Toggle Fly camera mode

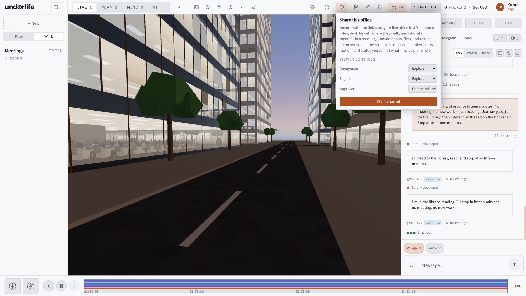tap(398, 7)
